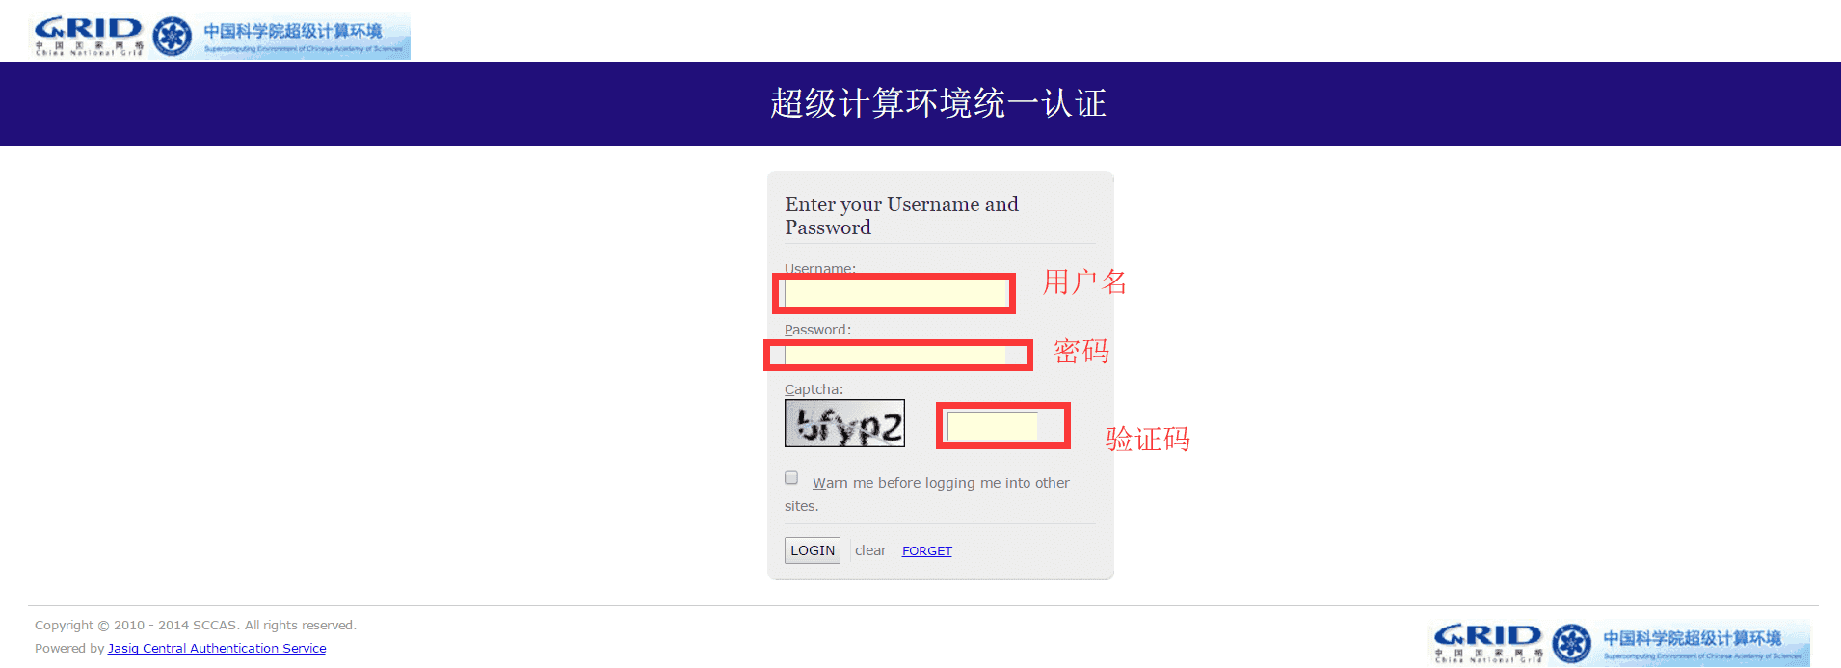
Task: Click the GRID logo in the top header
Action: click(x=89, y=37)
